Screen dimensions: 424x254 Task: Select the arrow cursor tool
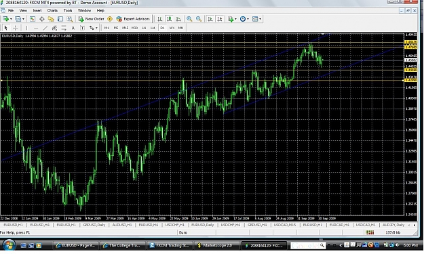6,28
